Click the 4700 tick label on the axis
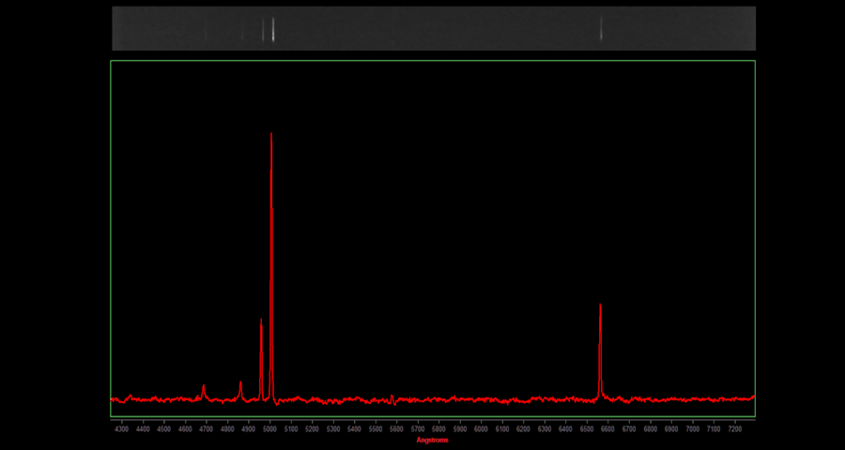 [x=207, y=428]
